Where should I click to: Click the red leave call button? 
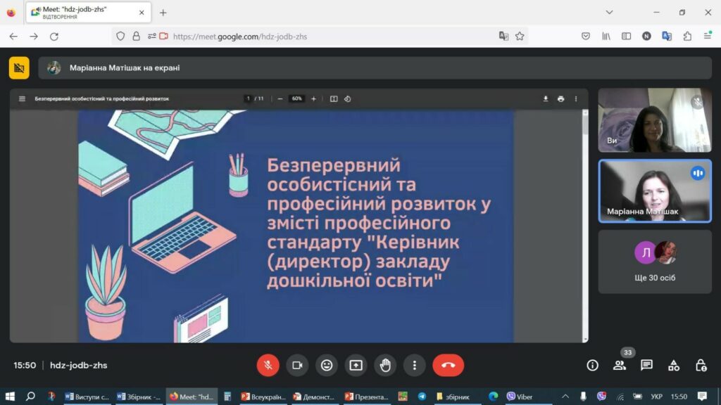(448, 365)
